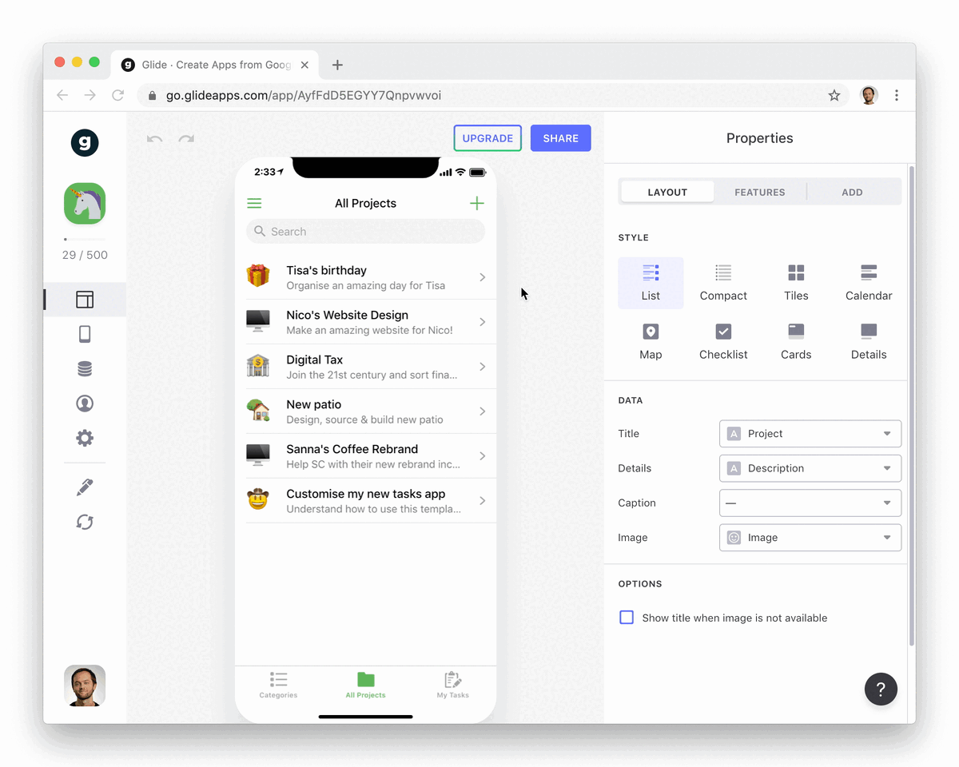Select the Glide browser tab

[214, 65]
